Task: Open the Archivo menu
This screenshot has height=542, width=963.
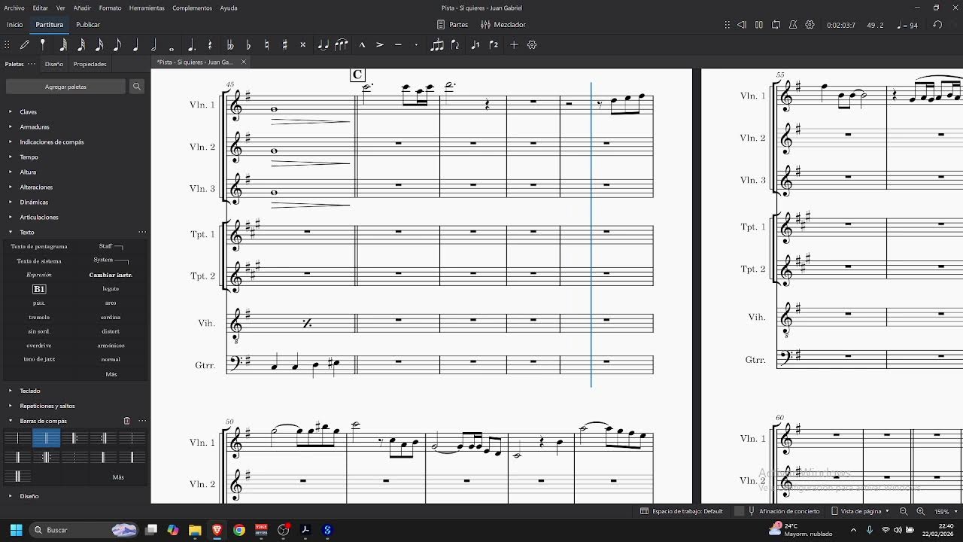Action: pos(14,8)
